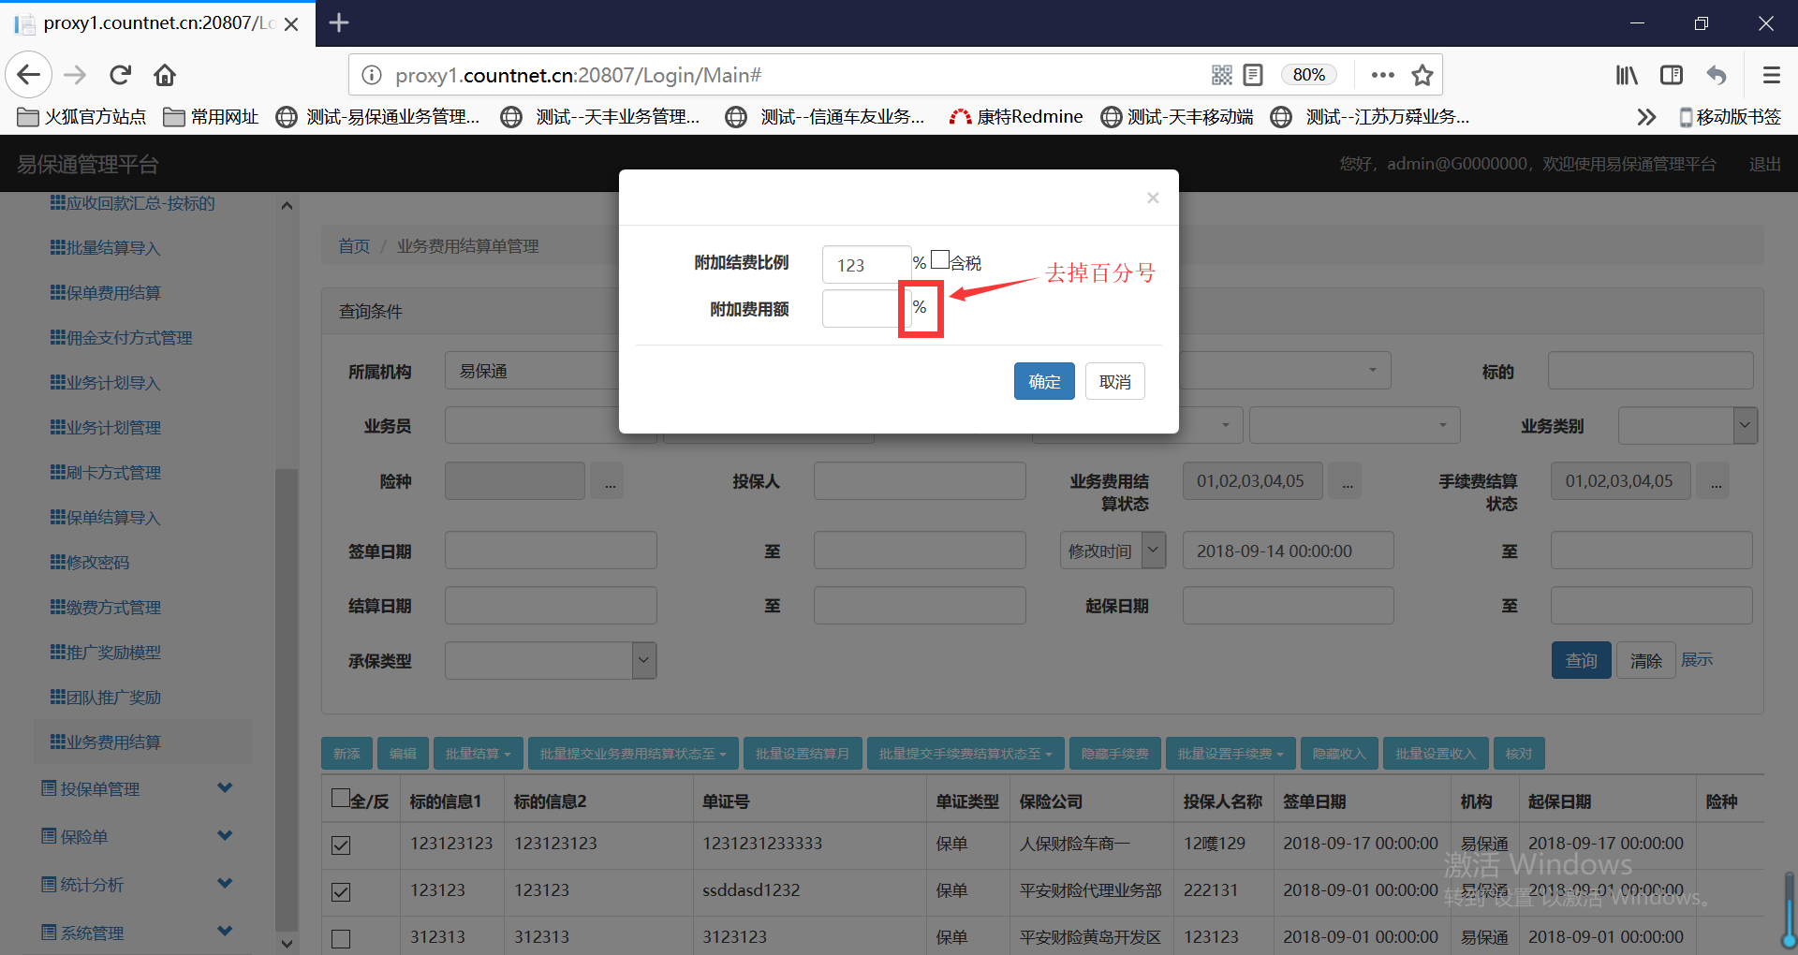This screenshot has width=1798, height=955.
Task: Log out using 退出
Action: pyautogui.click(x=1765, y=164)
